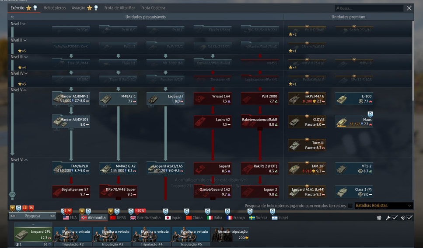Screen dimensions: 423x248
Task: Select the CLOVIS Pacote card
Action: [307, 122]
